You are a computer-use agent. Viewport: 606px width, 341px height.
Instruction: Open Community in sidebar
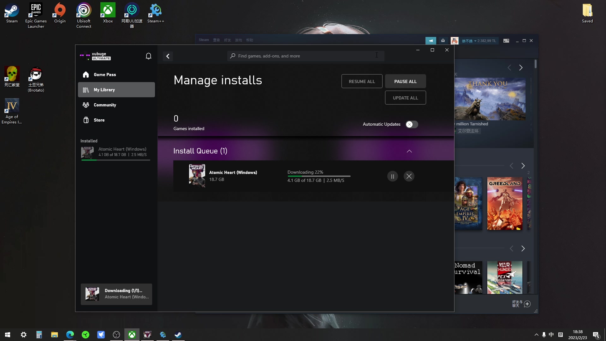pos(116,105)
